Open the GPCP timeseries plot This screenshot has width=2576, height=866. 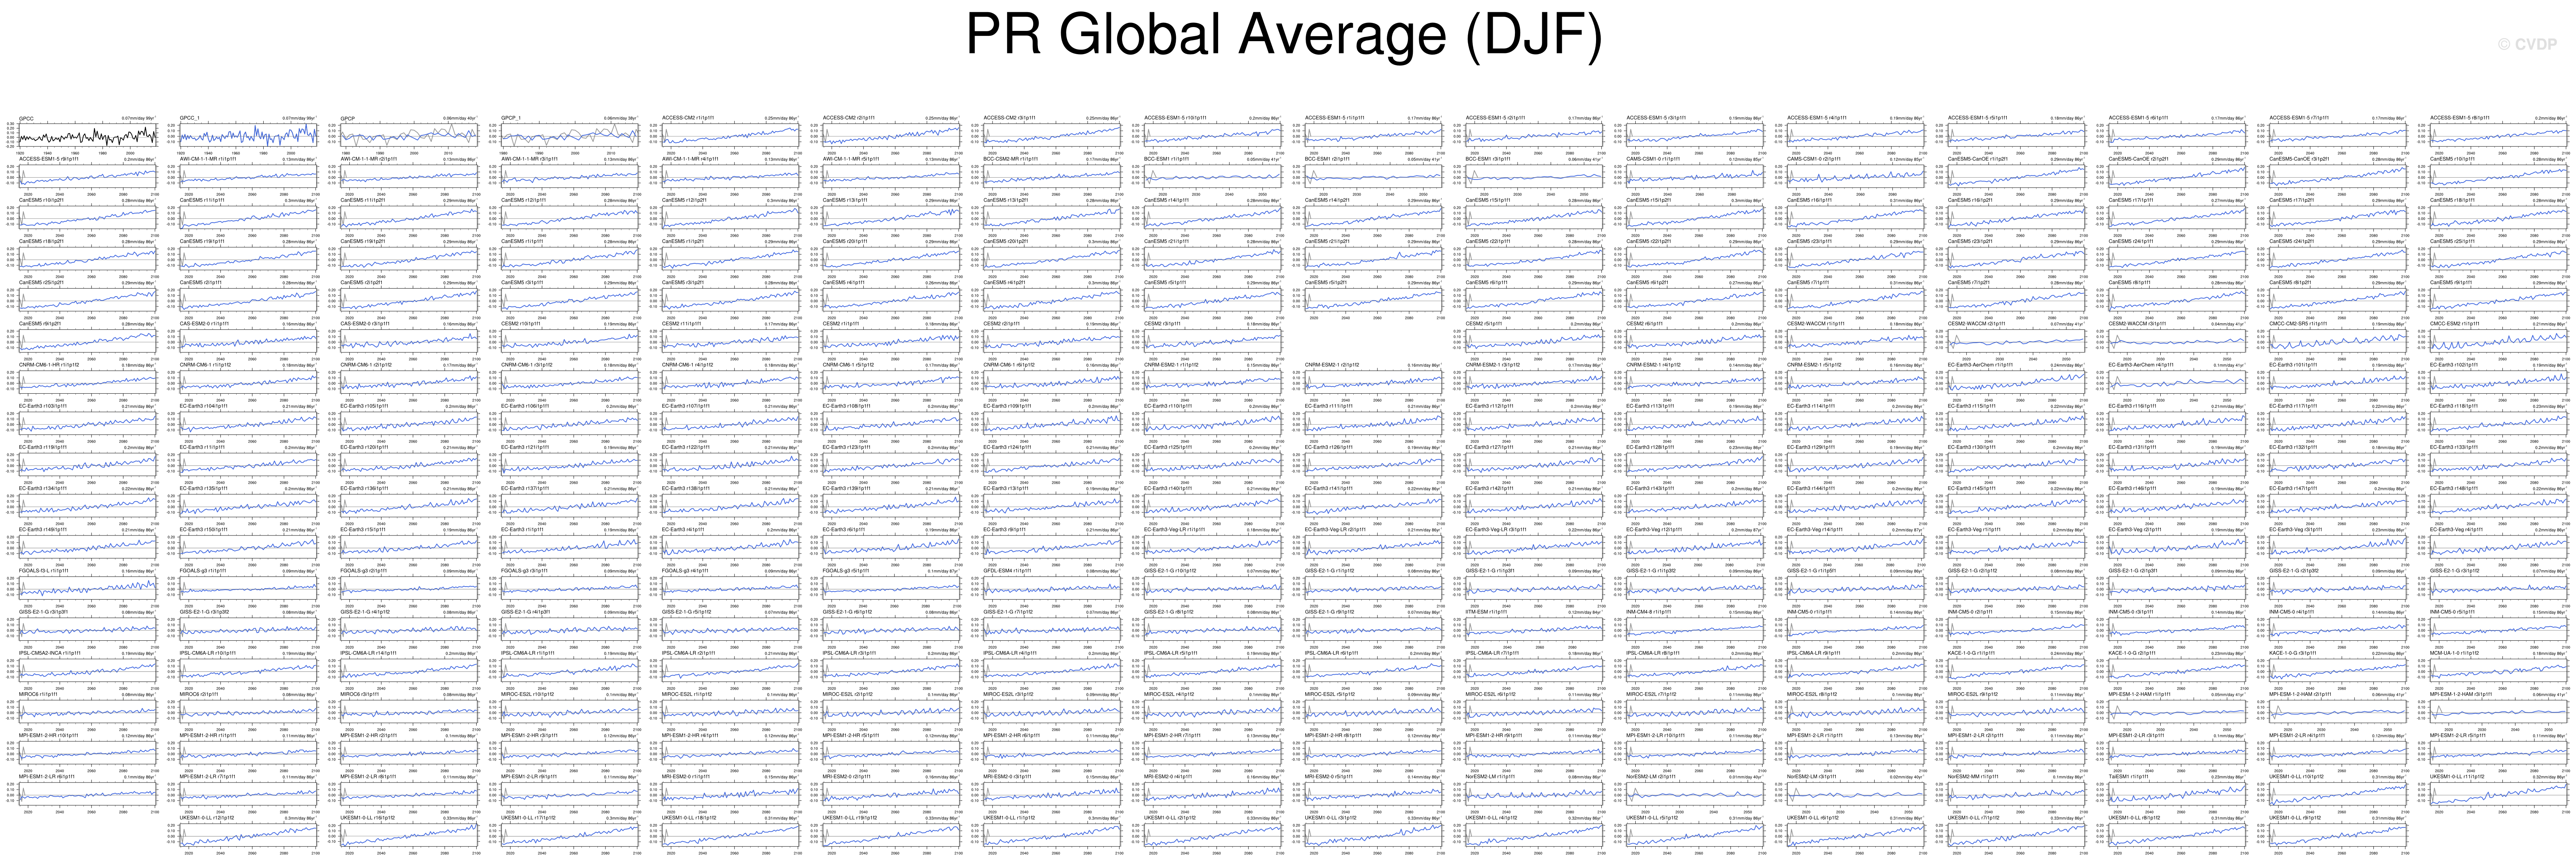coord(409,134)
